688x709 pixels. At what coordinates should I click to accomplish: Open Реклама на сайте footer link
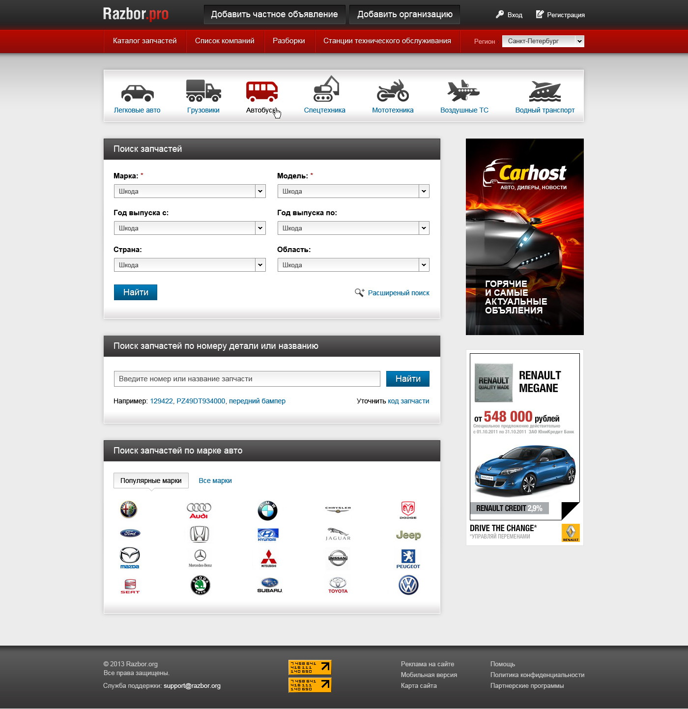(428, 664)
